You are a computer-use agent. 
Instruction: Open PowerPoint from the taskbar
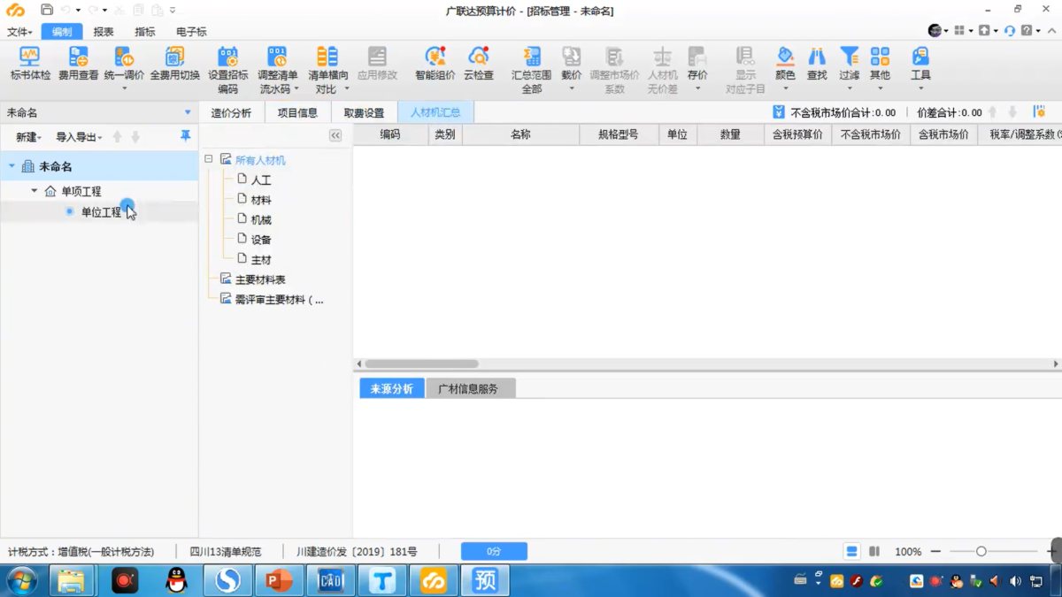pyautogui.click(x=279, y=580)
